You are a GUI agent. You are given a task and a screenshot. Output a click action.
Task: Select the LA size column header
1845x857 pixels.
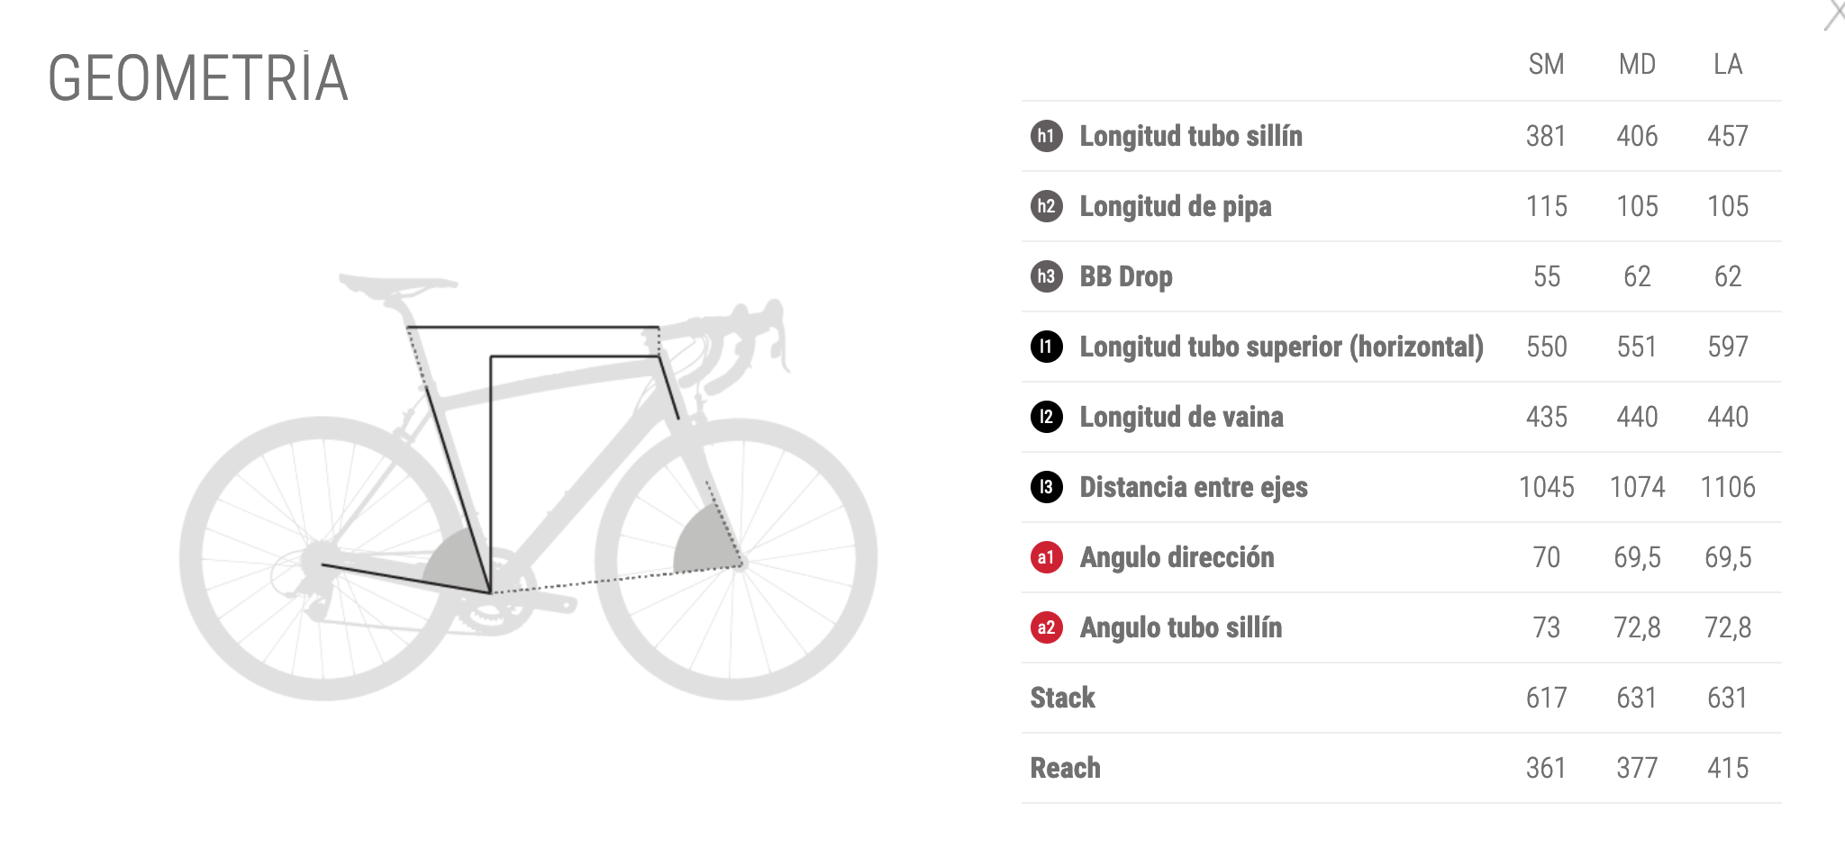tap(1727, 65)
